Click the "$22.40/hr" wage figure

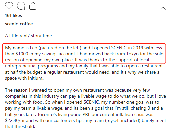pos(15,121)
